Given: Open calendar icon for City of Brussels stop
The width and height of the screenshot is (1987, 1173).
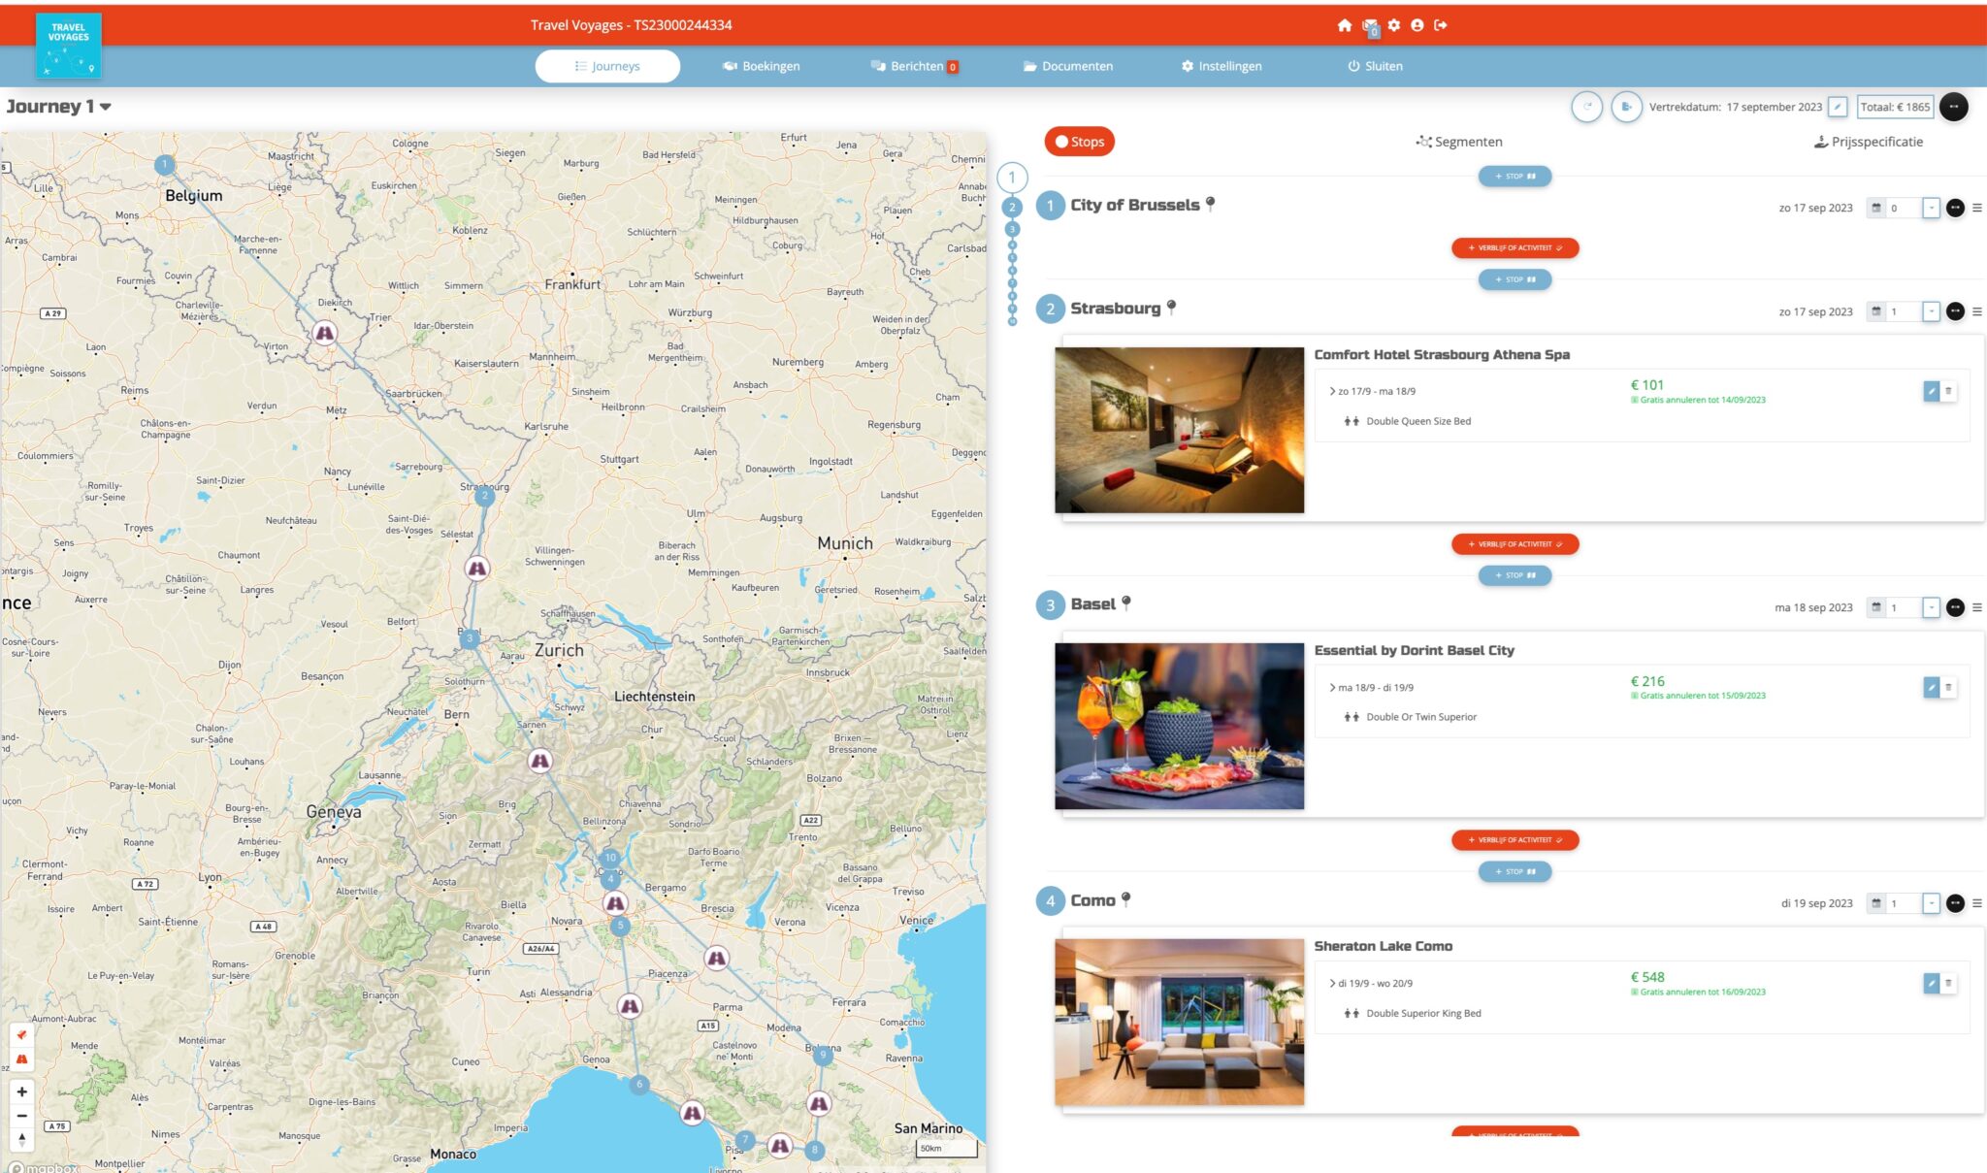Looking at the screenshot, I should pos(1876,208).
